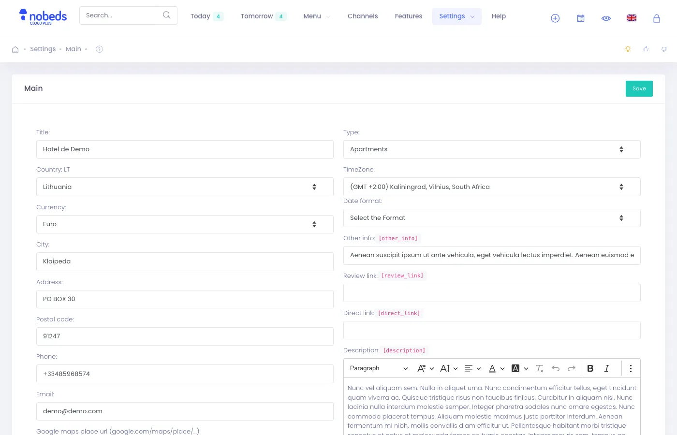The height and width of the screenshot is (435, 677).
Task: Click the Save button
Action: pos(639,88)
